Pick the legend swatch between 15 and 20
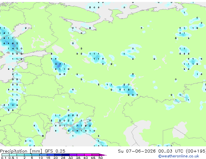 coord(50,155)
